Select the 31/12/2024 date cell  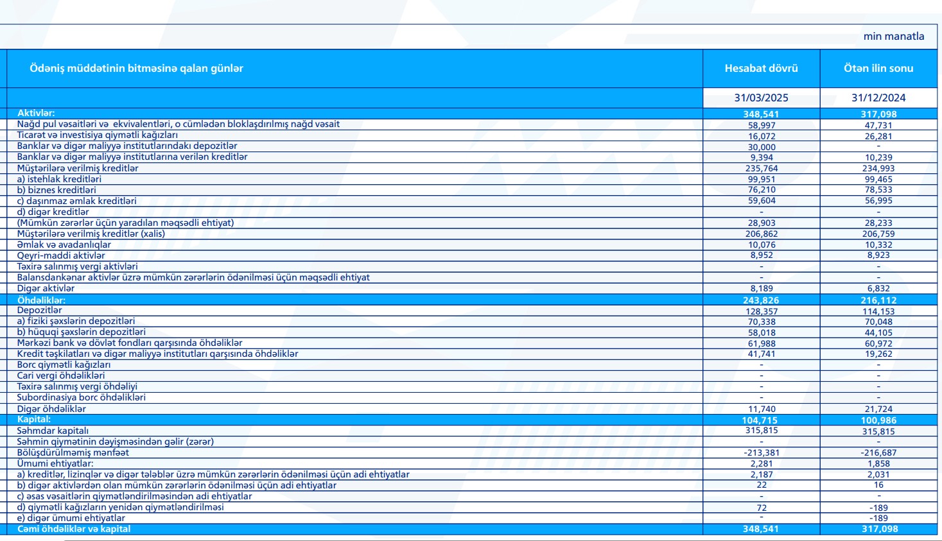pyautogui.click(x=878, y=98)
